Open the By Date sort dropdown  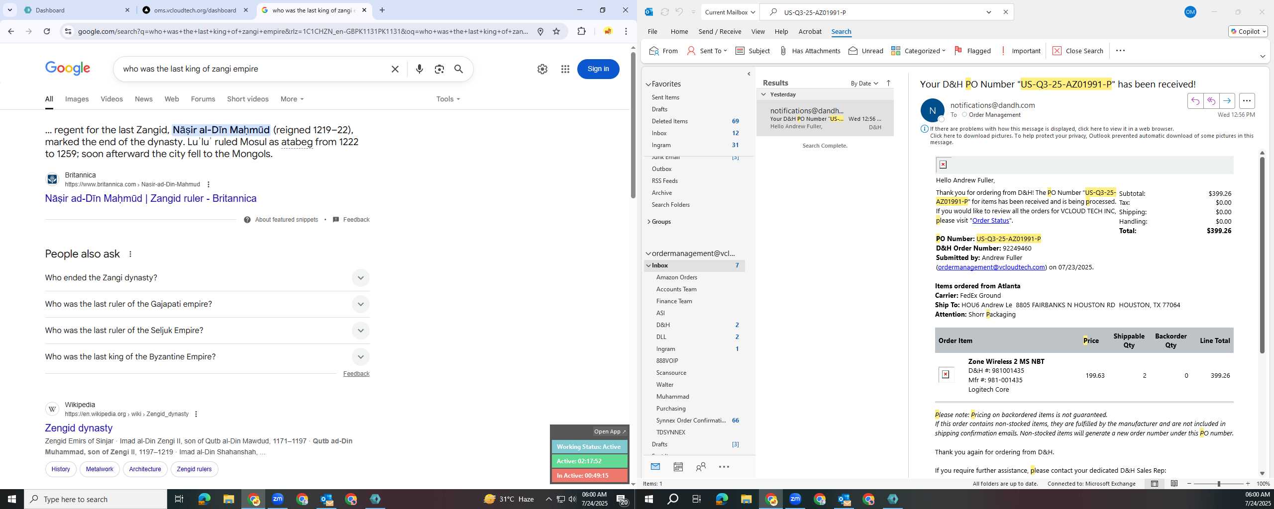pyautogui.click(x=864, y=83)
